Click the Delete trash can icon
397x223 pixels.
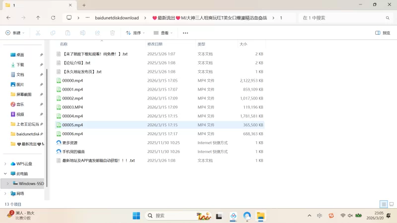(x=112, y=33)
